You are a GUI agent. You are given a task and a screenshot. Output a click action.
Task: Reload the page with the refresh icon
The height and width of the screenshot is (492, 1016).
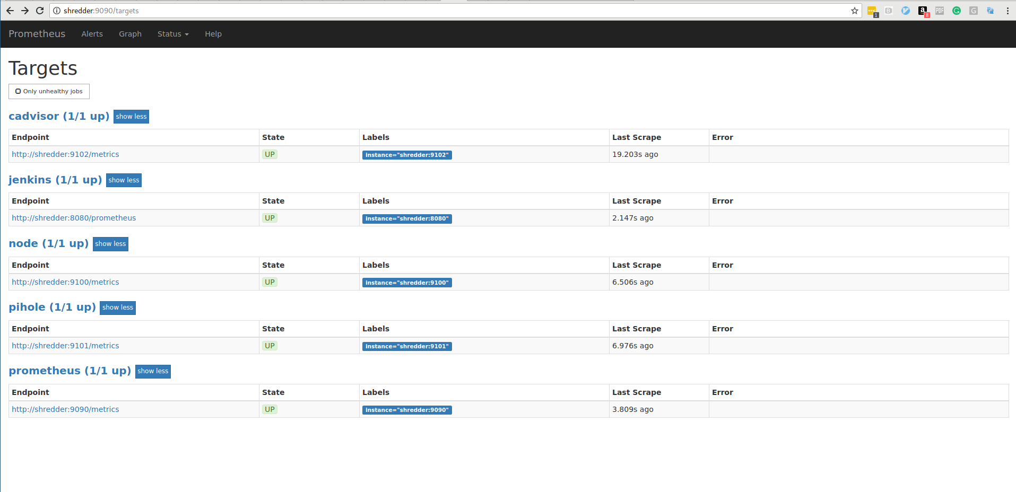pyautogui.click(x=40, y=11)
